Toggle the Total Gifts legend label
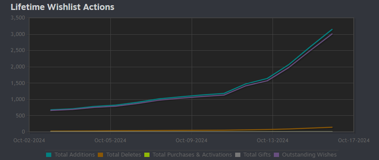 257,155
